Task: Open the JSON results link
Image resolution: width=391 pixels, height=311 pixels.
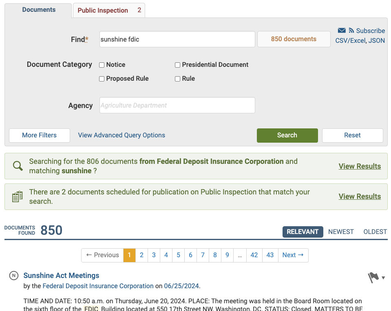Action: (x=377, y=41)
